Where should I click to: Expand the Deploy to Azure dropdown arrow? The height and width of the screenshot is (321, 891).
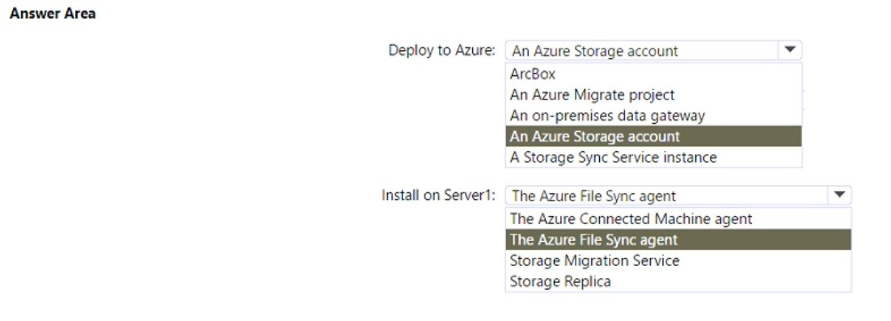[x=789, y=50]
